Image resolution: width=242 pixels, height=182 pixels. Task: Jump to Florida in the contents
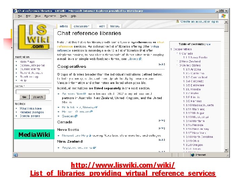pyautogui.click(x=192, y=89)
